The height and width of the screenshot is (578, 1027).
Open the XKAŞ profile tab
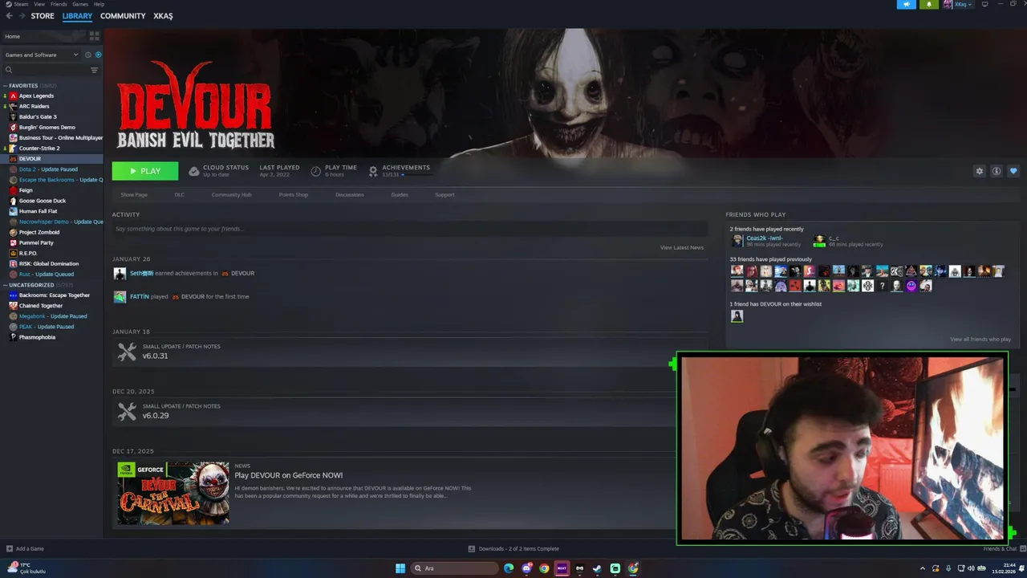click(163, 16)
